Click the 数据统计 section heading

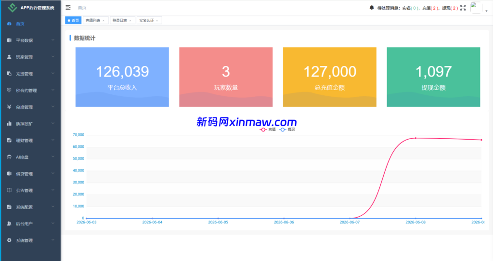(x=85, y=38)
